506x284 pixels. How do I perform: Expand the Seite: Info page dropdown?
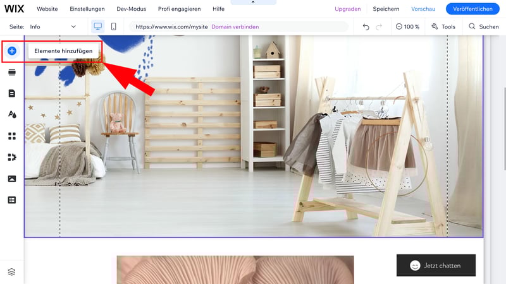click(53, 27)
